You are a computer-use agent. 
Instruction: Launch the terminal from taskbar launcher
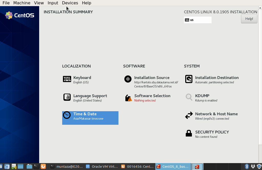pyautogui.click(x=36, y=166)
